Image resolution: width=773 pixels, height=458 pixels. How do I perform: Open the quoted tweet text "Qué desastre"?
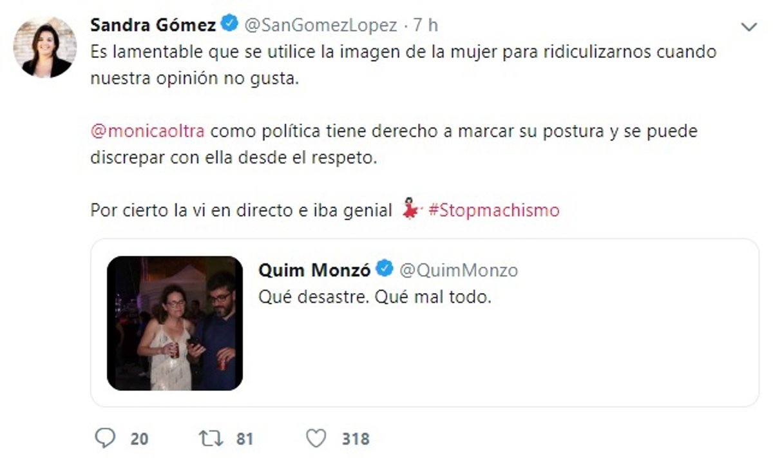pos(375,298)
